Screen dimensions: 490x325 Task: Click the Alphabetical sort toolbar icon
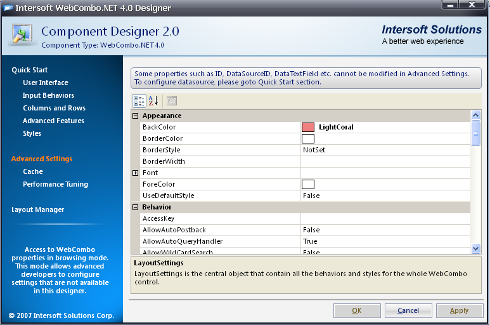153,101
